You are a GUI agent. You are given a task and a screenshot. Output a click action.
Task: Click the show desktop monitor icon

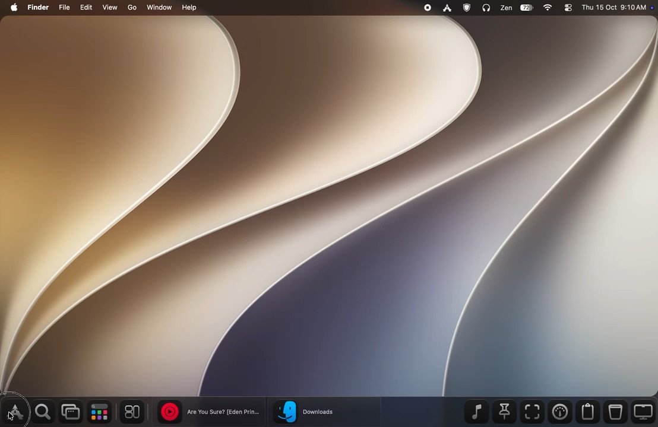tap(643, 412)
